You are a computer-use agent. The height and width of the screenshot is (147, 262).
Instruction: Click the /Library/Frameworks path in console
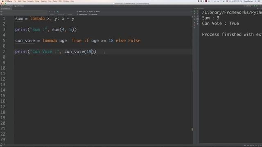point(232,12)
